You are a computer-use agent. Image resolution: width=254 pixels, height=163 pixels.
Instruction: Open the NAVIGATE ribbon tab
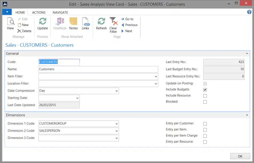pos(60,12)
